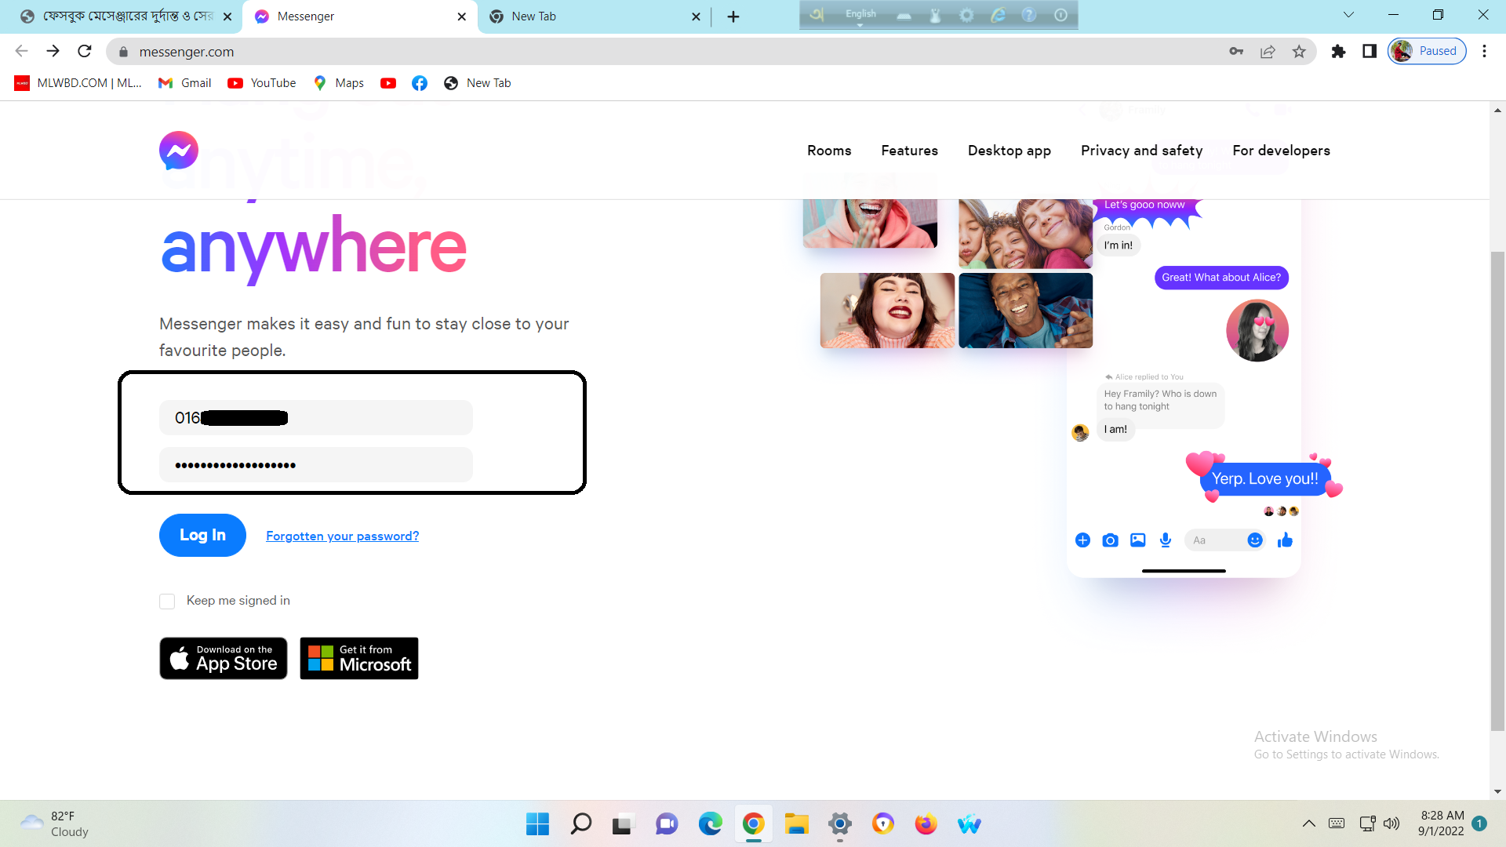Open the Features menu item
1506x847 pixels.
[x=909, y=151]
